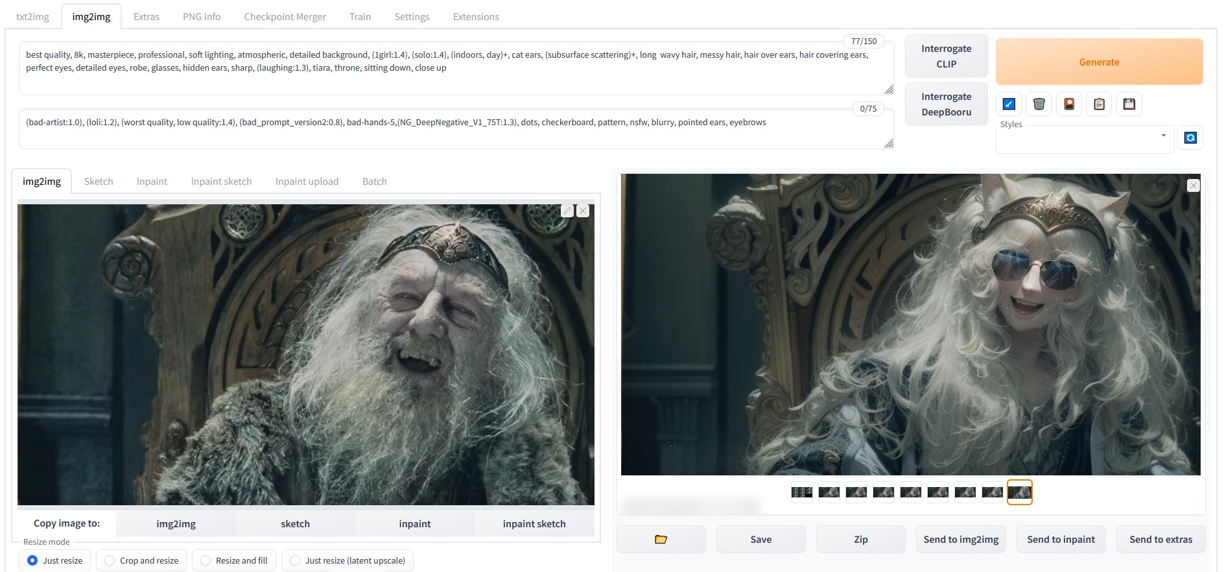The height and width of the screenshot is (572, 1224).
Task: Click the Zip button
Action: 860,539
